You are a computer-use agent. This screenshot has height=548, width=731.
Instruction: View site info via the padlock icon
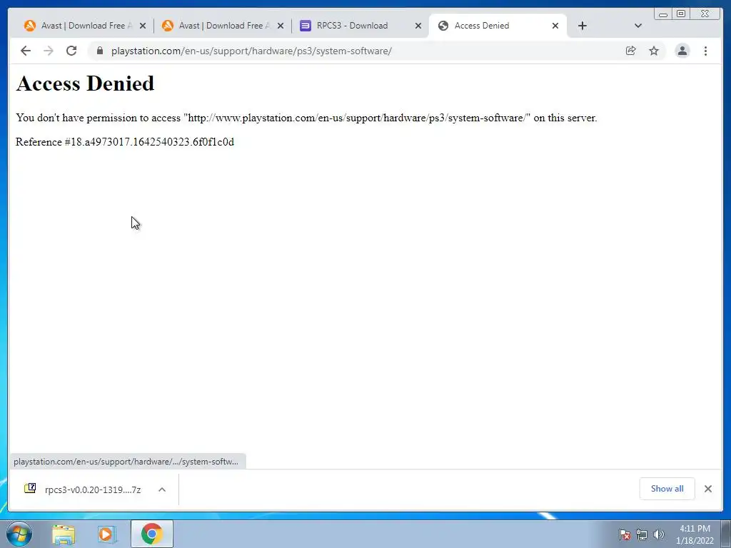pyautogui.click(x=99, y=51)
